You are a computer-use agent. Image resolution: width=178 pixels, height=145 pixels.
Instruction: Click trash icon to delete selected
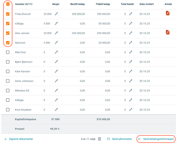pos(100,139)
